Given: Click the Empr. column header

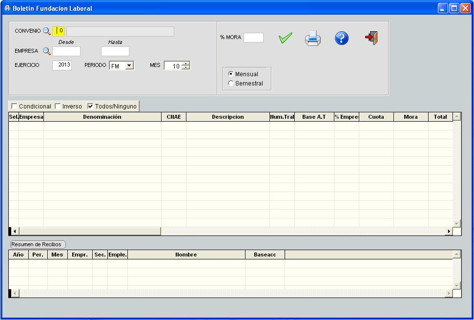Looking at the screenshot, I should click(80, 255).
